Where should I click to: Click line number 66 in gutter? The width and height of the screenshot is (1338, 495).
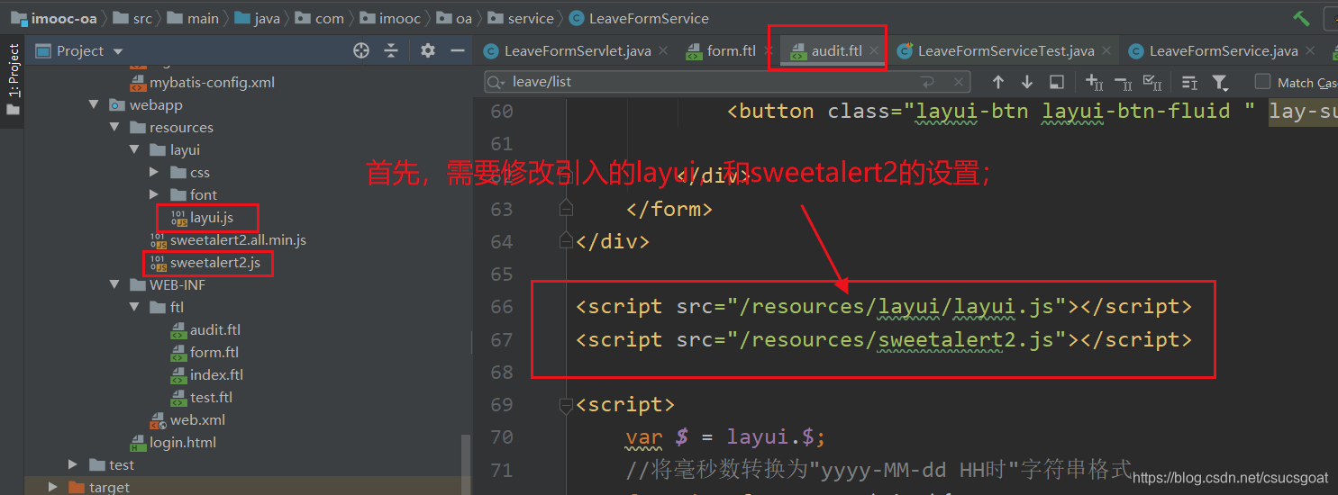[x=501, y=307]
